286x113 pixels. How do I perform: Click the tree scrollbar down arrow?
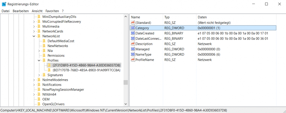[126, 104]
